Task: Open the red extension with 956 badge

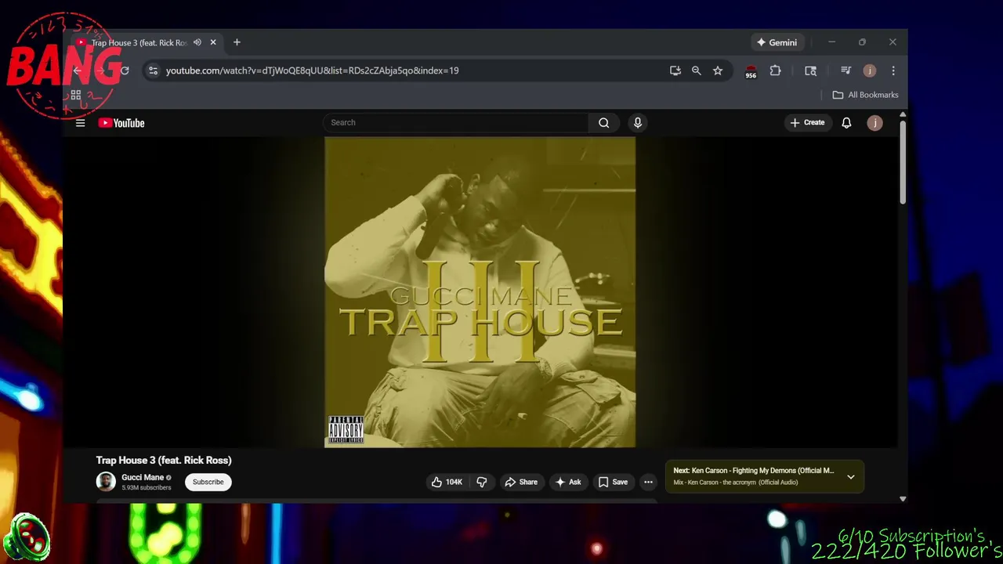Action: click(751, 71)
